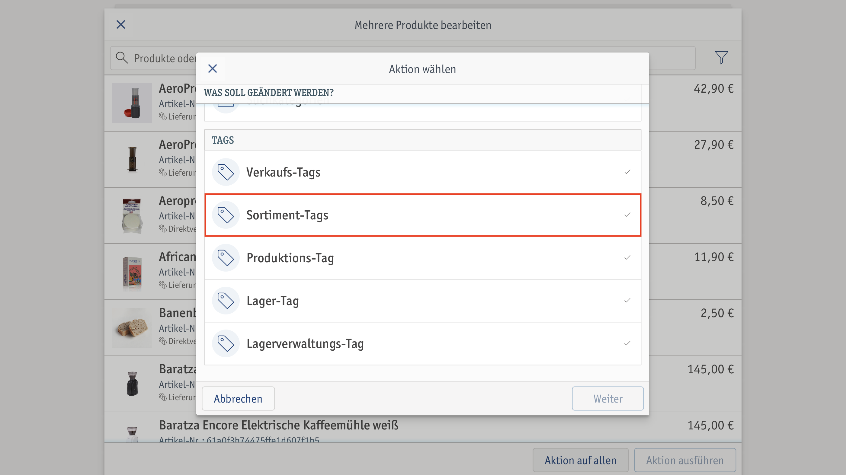Click the delivery icon on African product row
846x475 pixels.
click(162, 285)
